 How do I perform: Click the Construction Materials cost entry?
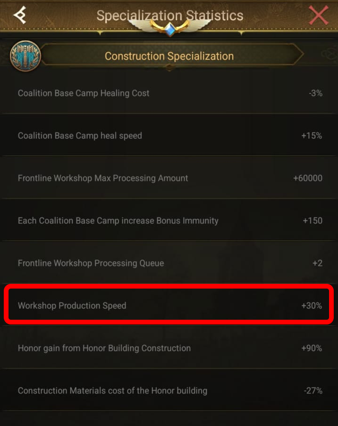pyautogui.click(x=169, y=391)
